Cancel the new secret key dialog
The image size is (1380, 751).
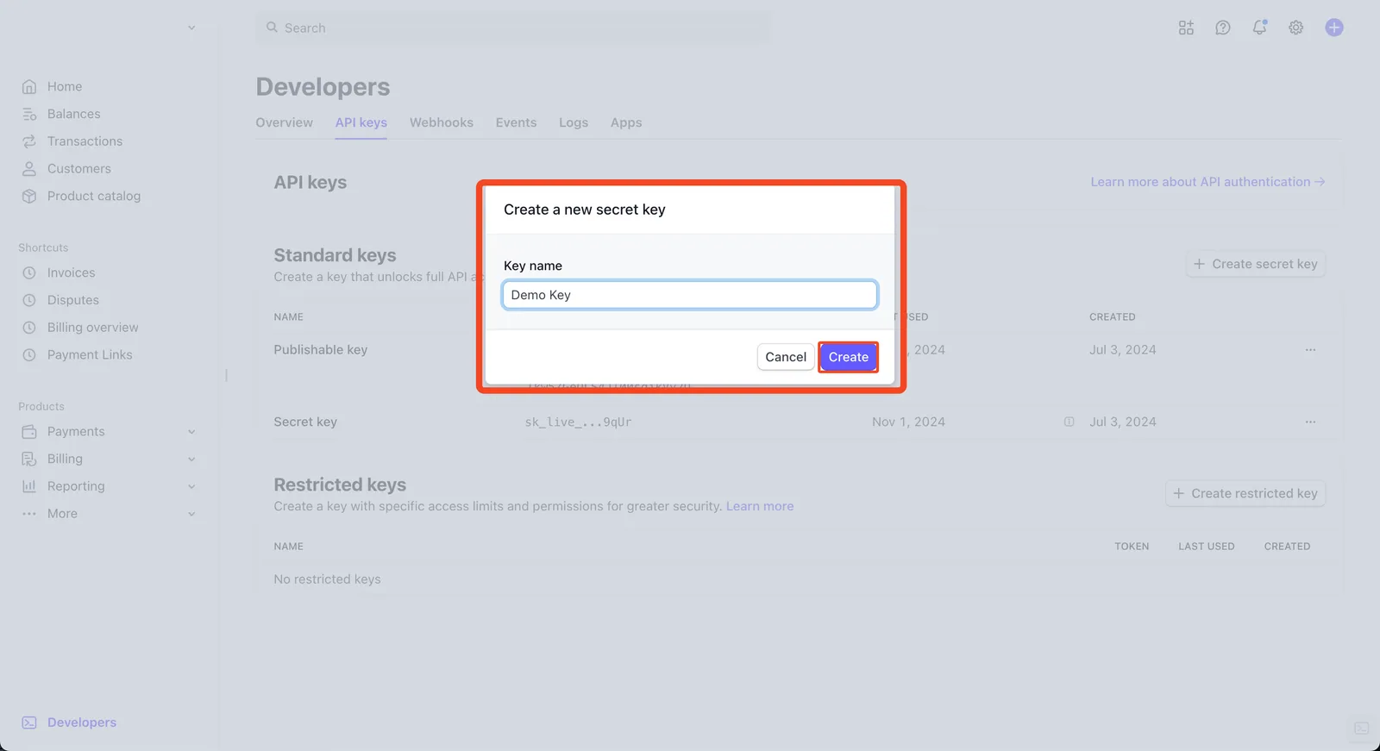pyautogui.click(x=786, y=357)
